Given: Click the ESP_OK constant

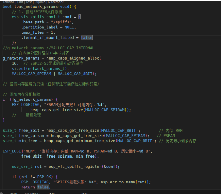Looking at the screenshot, I should [x=44, y=177].
